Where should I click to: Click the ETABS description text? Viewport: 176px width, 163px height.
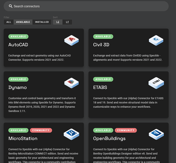[x=128, y=102]
